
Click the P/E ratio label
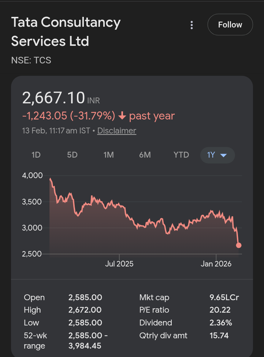tap(154, 310)
